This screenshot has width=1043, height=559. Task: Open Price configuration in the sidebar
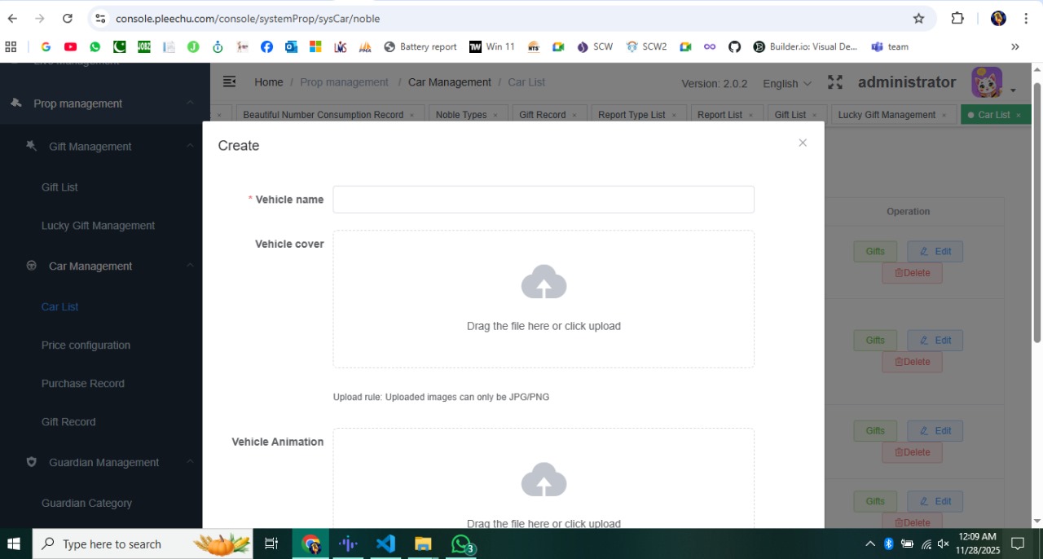(x=86, y=346)
